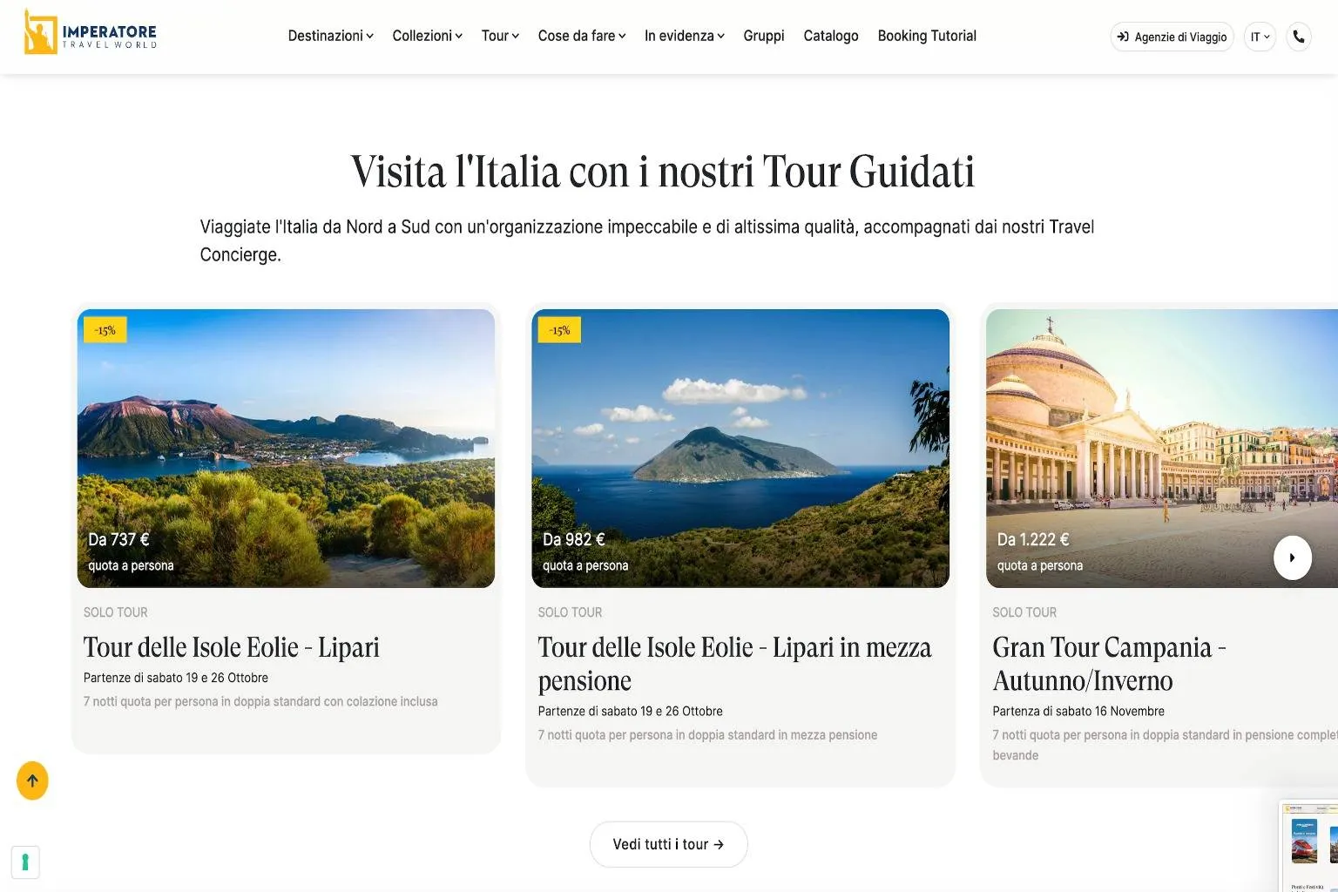
Task: Click the yellow scroll-to-top arrow button
Action: tap(32, 780)
